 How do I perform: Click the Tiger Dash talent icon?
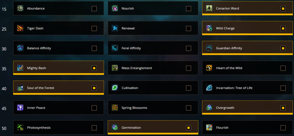[x=20, y=28]
